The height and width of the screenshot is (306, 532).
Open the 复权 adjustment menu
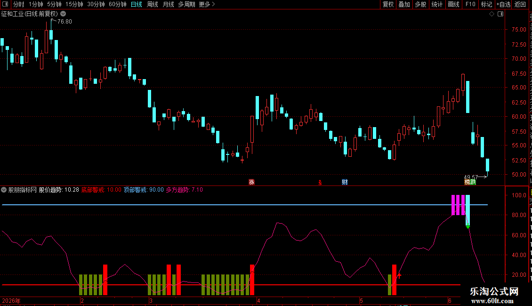pos(388,4)
